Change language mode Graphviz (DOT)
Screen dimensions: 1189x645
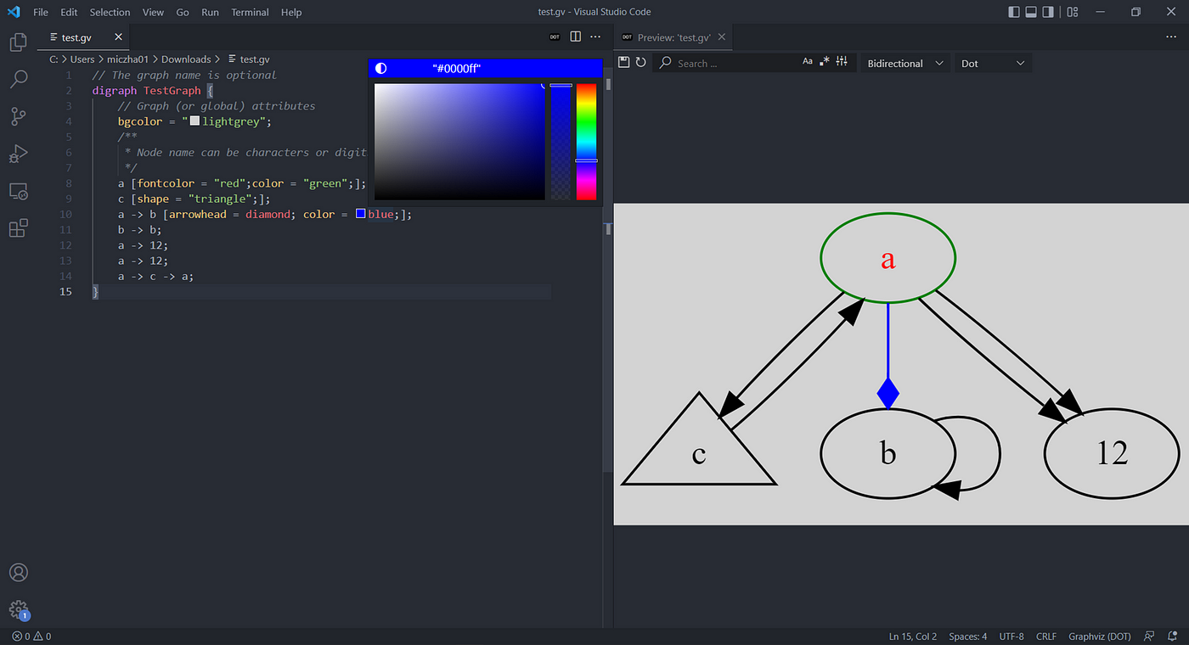(1100, 637)
